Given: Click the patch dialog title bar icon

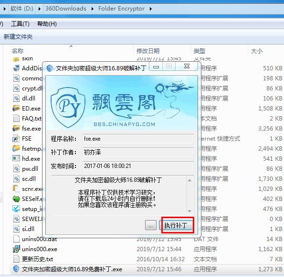Looking at the screenshot, I should click(50, 68).
